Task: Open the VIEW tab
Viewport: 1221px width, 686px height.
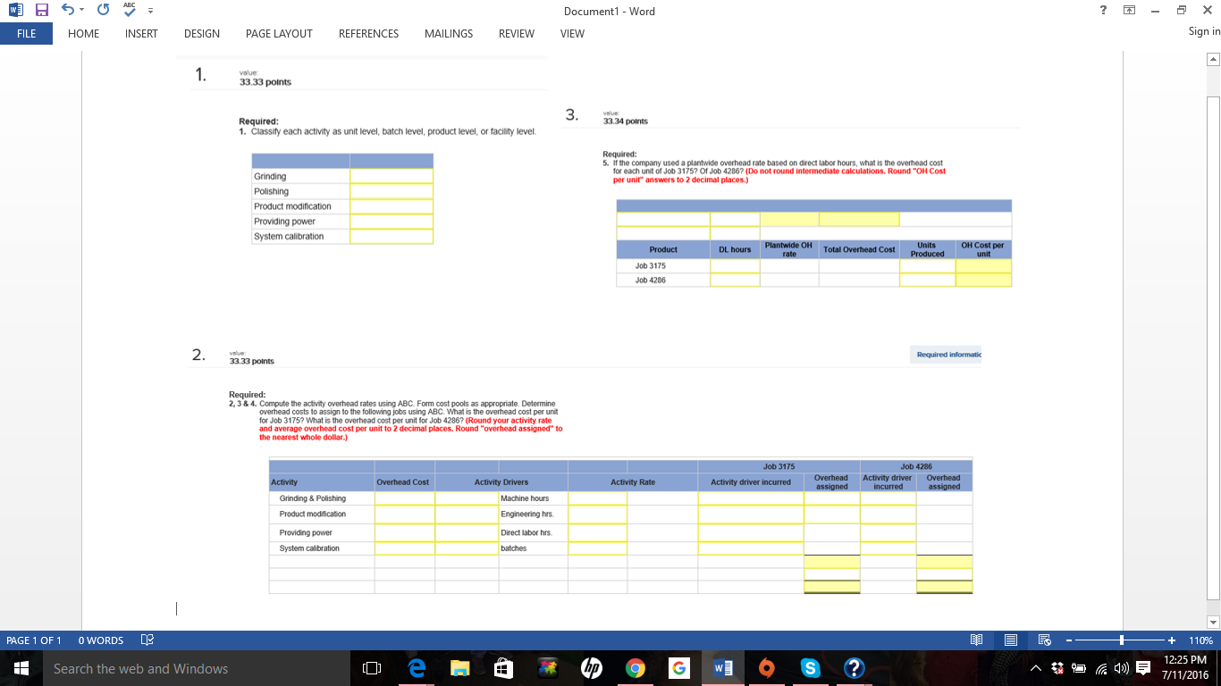Action: pyautogui.click(x=572, y=33)
